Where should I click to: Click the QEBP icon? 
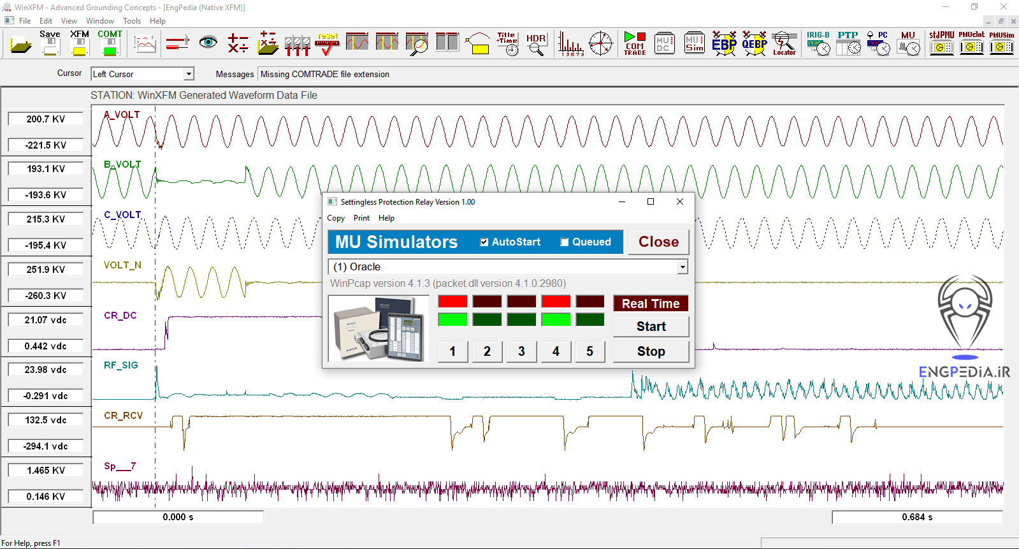click(x=754, y=43)
